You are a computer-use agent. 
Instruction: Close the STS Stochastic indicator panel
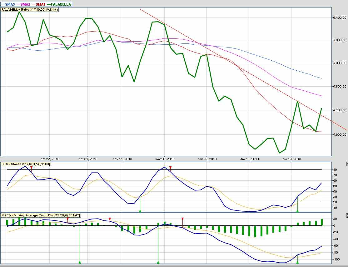pyautogui.click(x=347, y=164)
